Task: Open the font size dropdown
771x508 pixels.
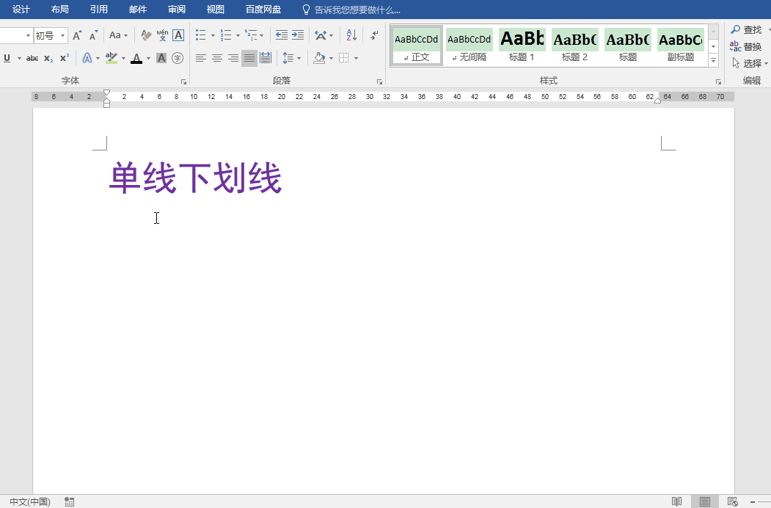Action: [x=63, y=35]
